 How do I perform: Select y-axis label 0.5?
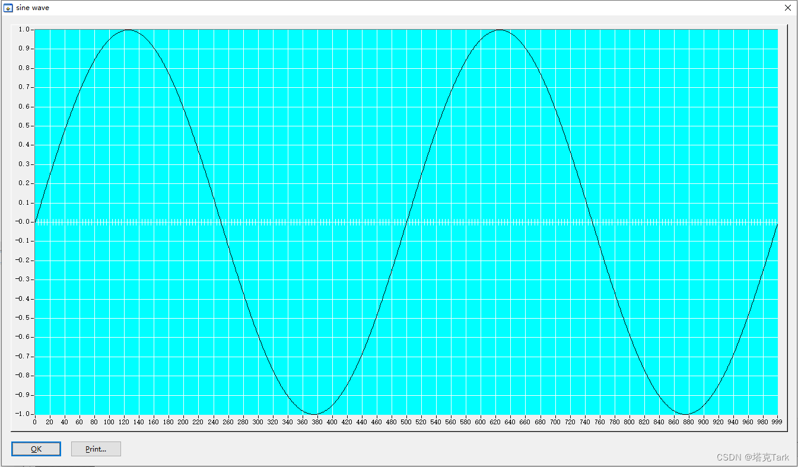(x=23, y=125)
